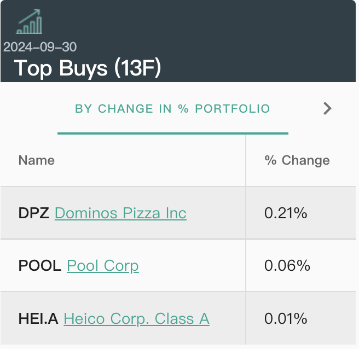Open the Pool Corp link
Screen dimensions: 359x349
tap(102, 266)
